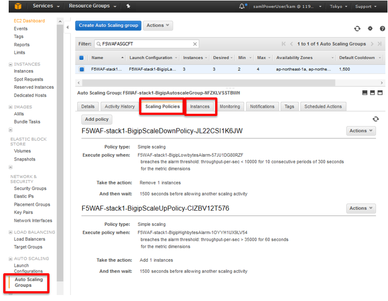Open the Tokyo region dropdown

(338, 7)
